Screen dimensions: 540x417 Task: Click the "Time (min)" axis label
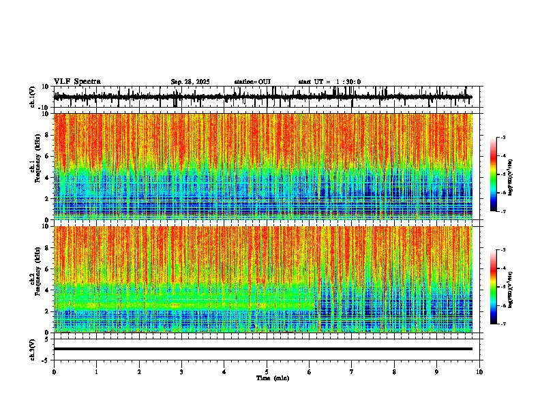click(273, 378)
